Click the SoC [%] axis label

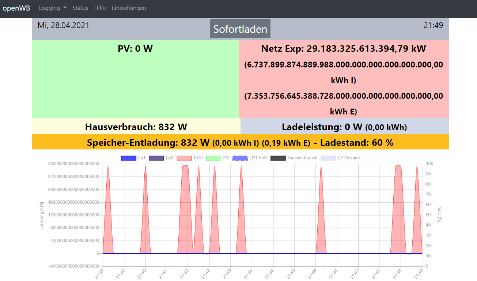click(439, 215)
